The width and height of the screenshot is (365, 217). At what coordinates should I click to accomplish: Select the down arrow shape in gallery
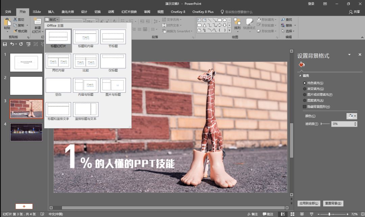pyautogui.click(x=225, y=25)
